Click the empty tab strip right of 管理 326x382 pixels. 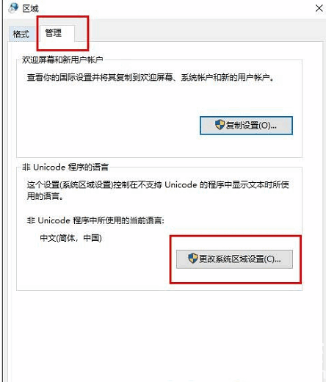coord(203,31)
